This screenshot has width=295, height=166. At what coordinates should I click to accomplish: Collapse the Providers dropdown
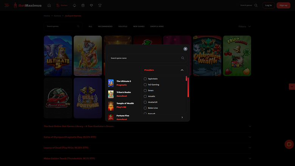[x=164, y=70]
